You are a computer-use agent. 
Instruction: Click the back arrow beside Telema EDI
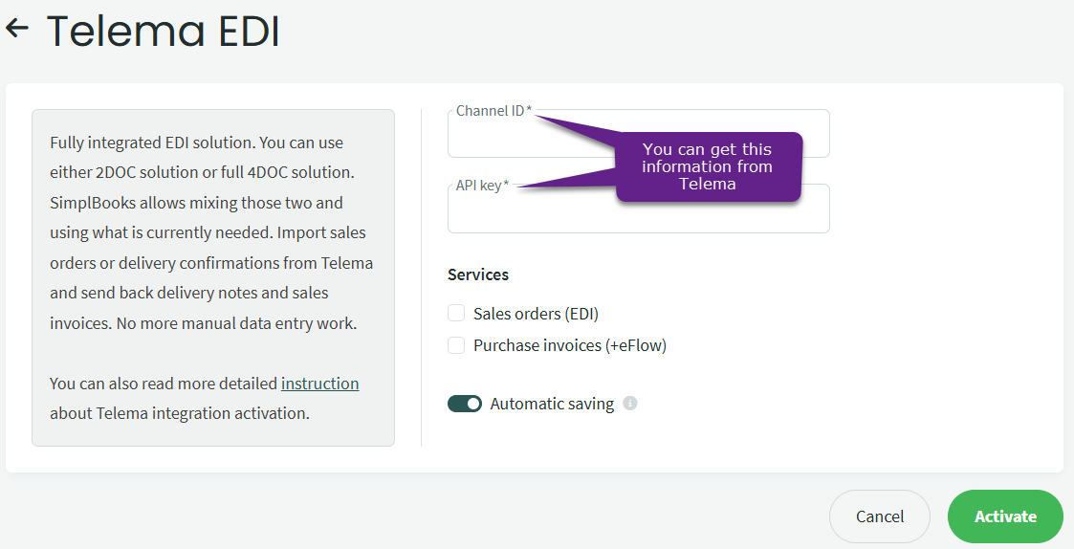point(17,29)
